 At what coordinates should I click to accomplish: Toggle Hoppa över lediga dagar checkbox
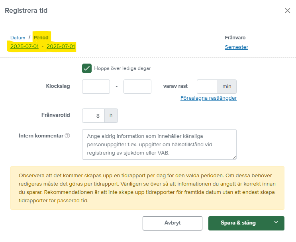pyautogui.click(x=87, y=68)
